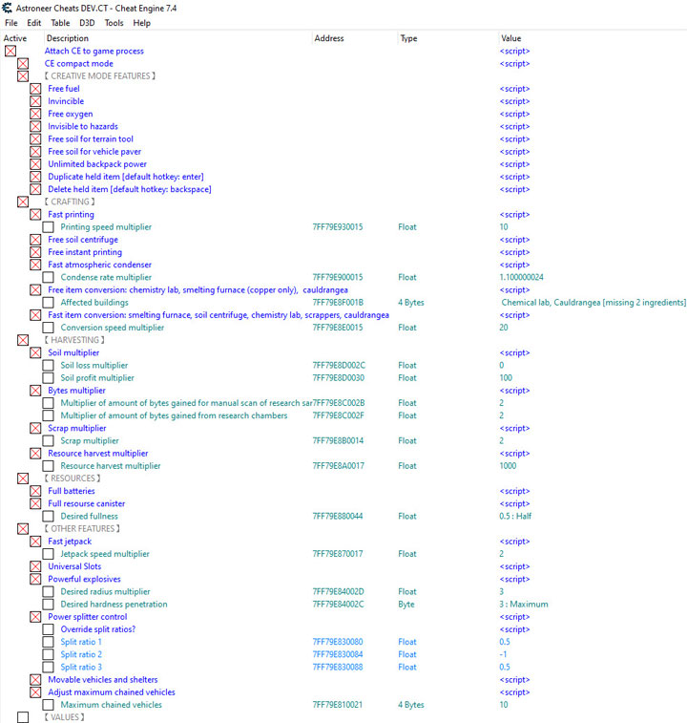The height and width of the screenshot is (723, 687).
Task: Open the File menu
Action: pos(11,23)
